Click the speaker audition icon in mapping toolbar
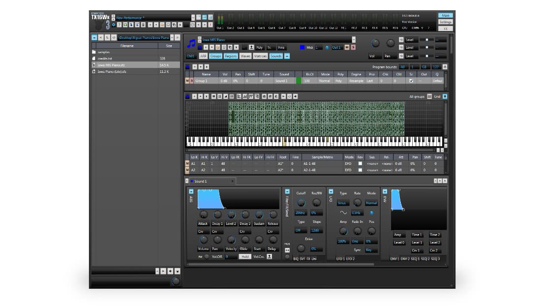Screen dimensions: 545x306 (x=295, y=96)
